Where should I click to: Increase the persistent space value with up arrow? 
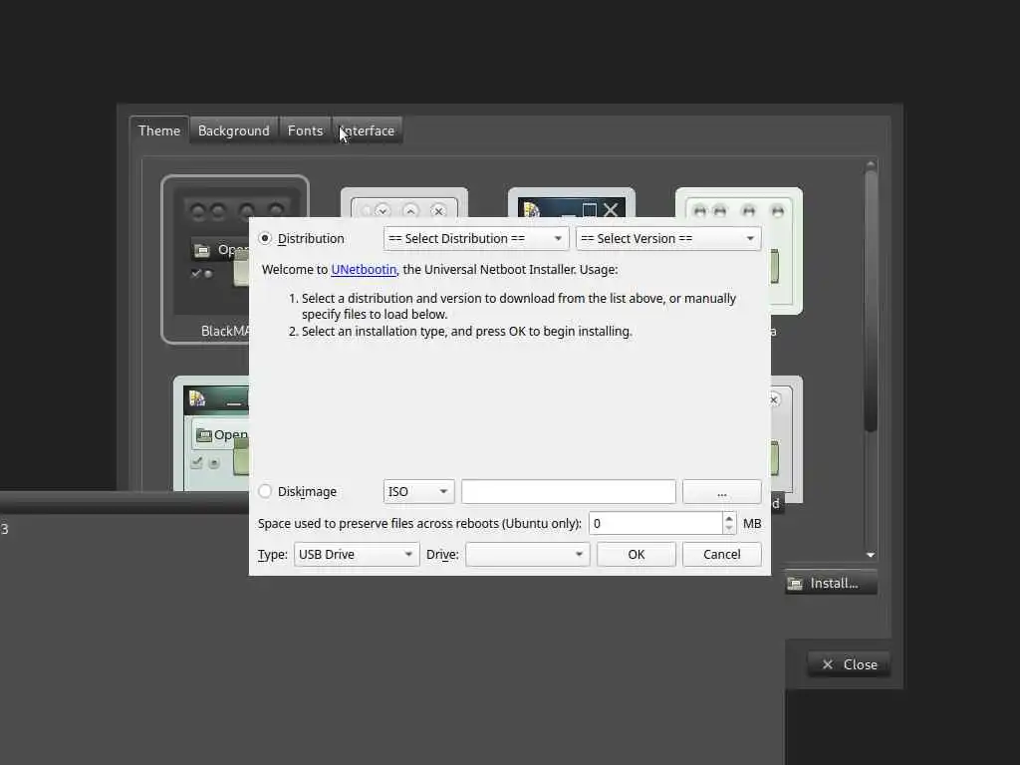pos(729,518)
